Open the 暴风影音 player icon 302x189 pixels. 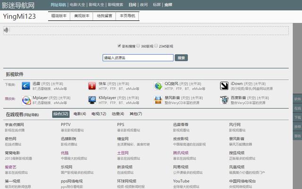[x=158, y=100]
